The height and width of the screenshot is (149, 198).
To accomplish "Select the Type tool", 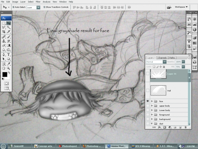I will click(x=9, y=55).
